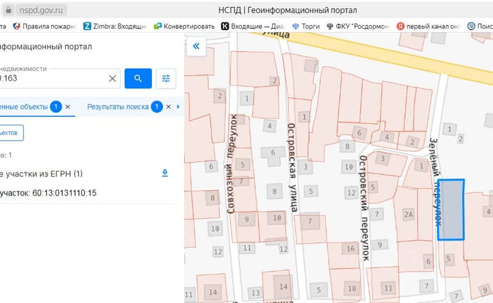Download the EGRN land plots list
Screen dimensions: 493x303
pos(165,173)
